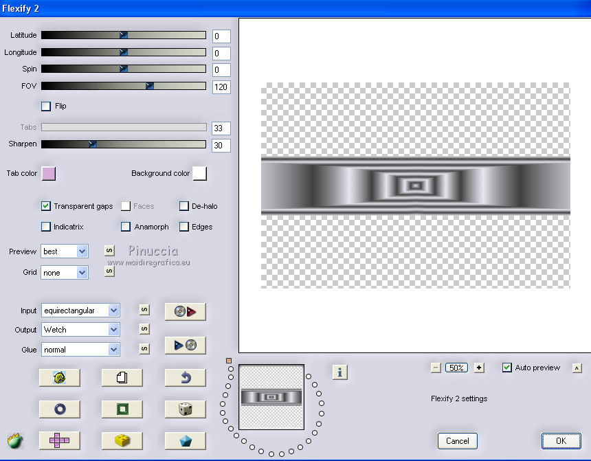Screen dimensions: 591x461
Task: Click the orange square marker above dot ring
Action: pyautogui.click(x=229, y=361)
